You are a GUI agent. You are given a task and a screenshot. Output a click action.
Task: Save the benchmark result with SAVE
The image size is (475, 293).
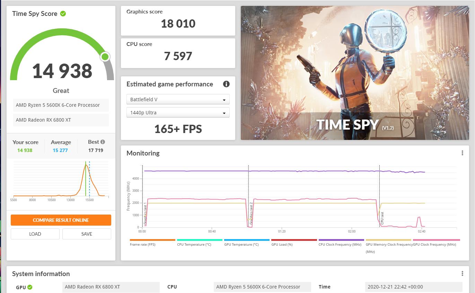87,234
